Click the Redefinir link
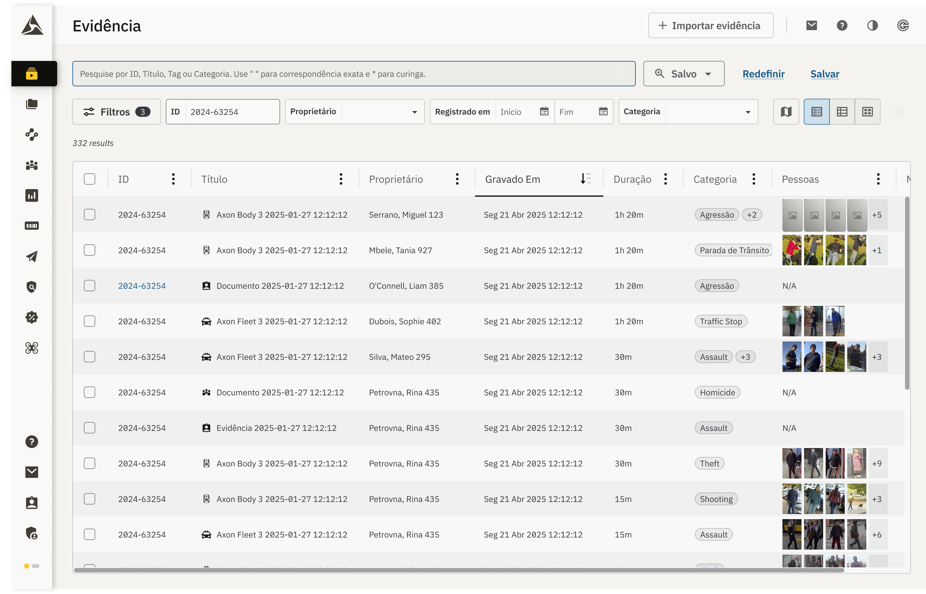The height and width of the screenshot is (594, 926). pos(763,74)
